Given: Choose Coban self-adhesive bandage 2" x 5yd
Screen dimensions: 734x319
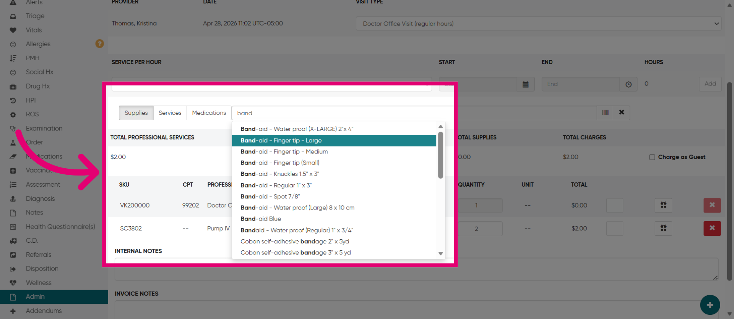Looking at the screenshot, I should pyautogui.click(x=334, y=241).
